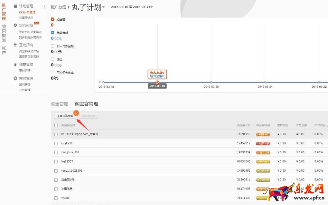Click the 其他管理 plus circle icon
328x205 pixels.
pos(15,79)
